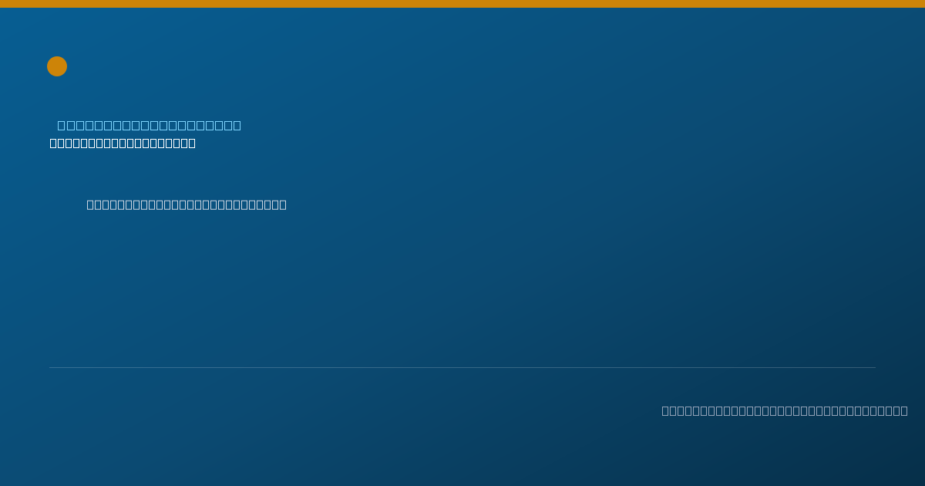Click the indented white body text line
The width and height of the screenshot is (925, 486).
(187, 204)
